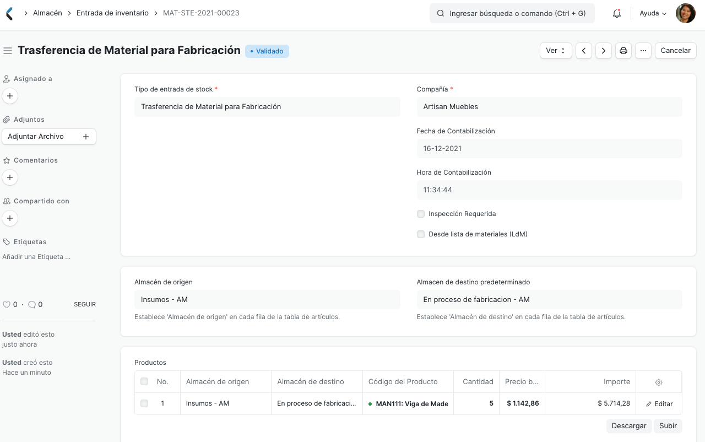Print the document with printer icon
This screenshot has width=705, height=442.
coord(623,51)
